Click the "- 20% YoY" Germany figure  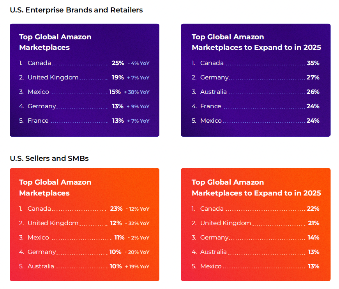tap(137, 252)
